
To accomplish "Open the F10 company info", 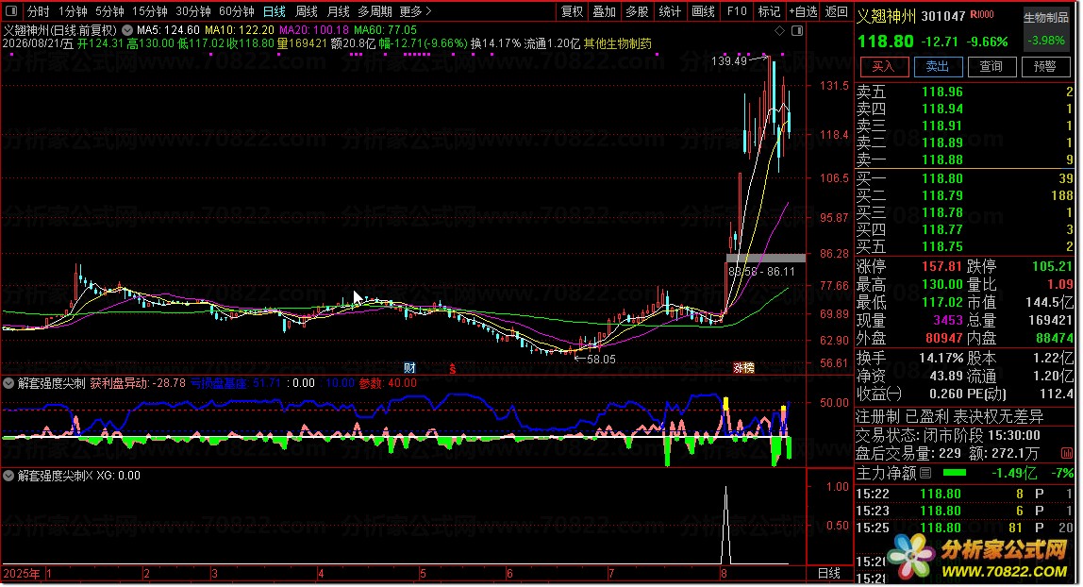I will (737, 11).
